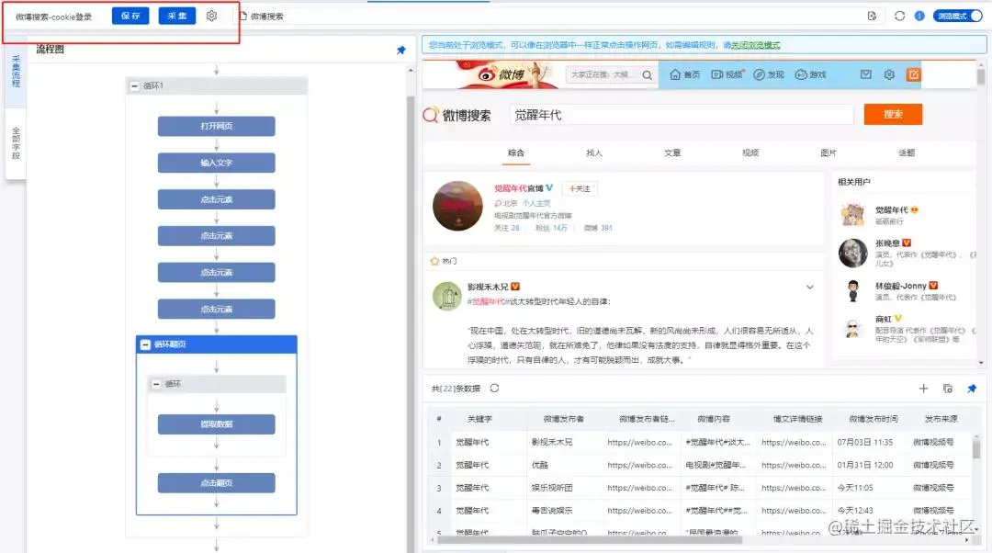
Task: Click the 发布来源 column header
Action: pos(941,419)
